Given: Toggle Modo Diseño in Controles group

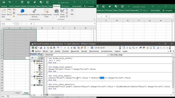Looking at the screenshot, I should (x=62, y=13).
